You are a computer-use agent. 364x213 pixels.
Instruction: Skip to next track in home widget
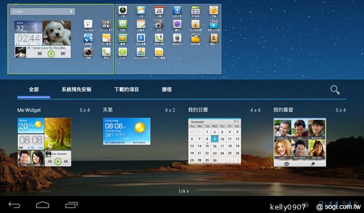(63, 54)
